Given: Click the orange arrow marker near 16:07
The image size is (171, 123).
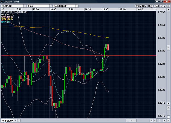Looking at the screenshot, I should pos(67,75).
